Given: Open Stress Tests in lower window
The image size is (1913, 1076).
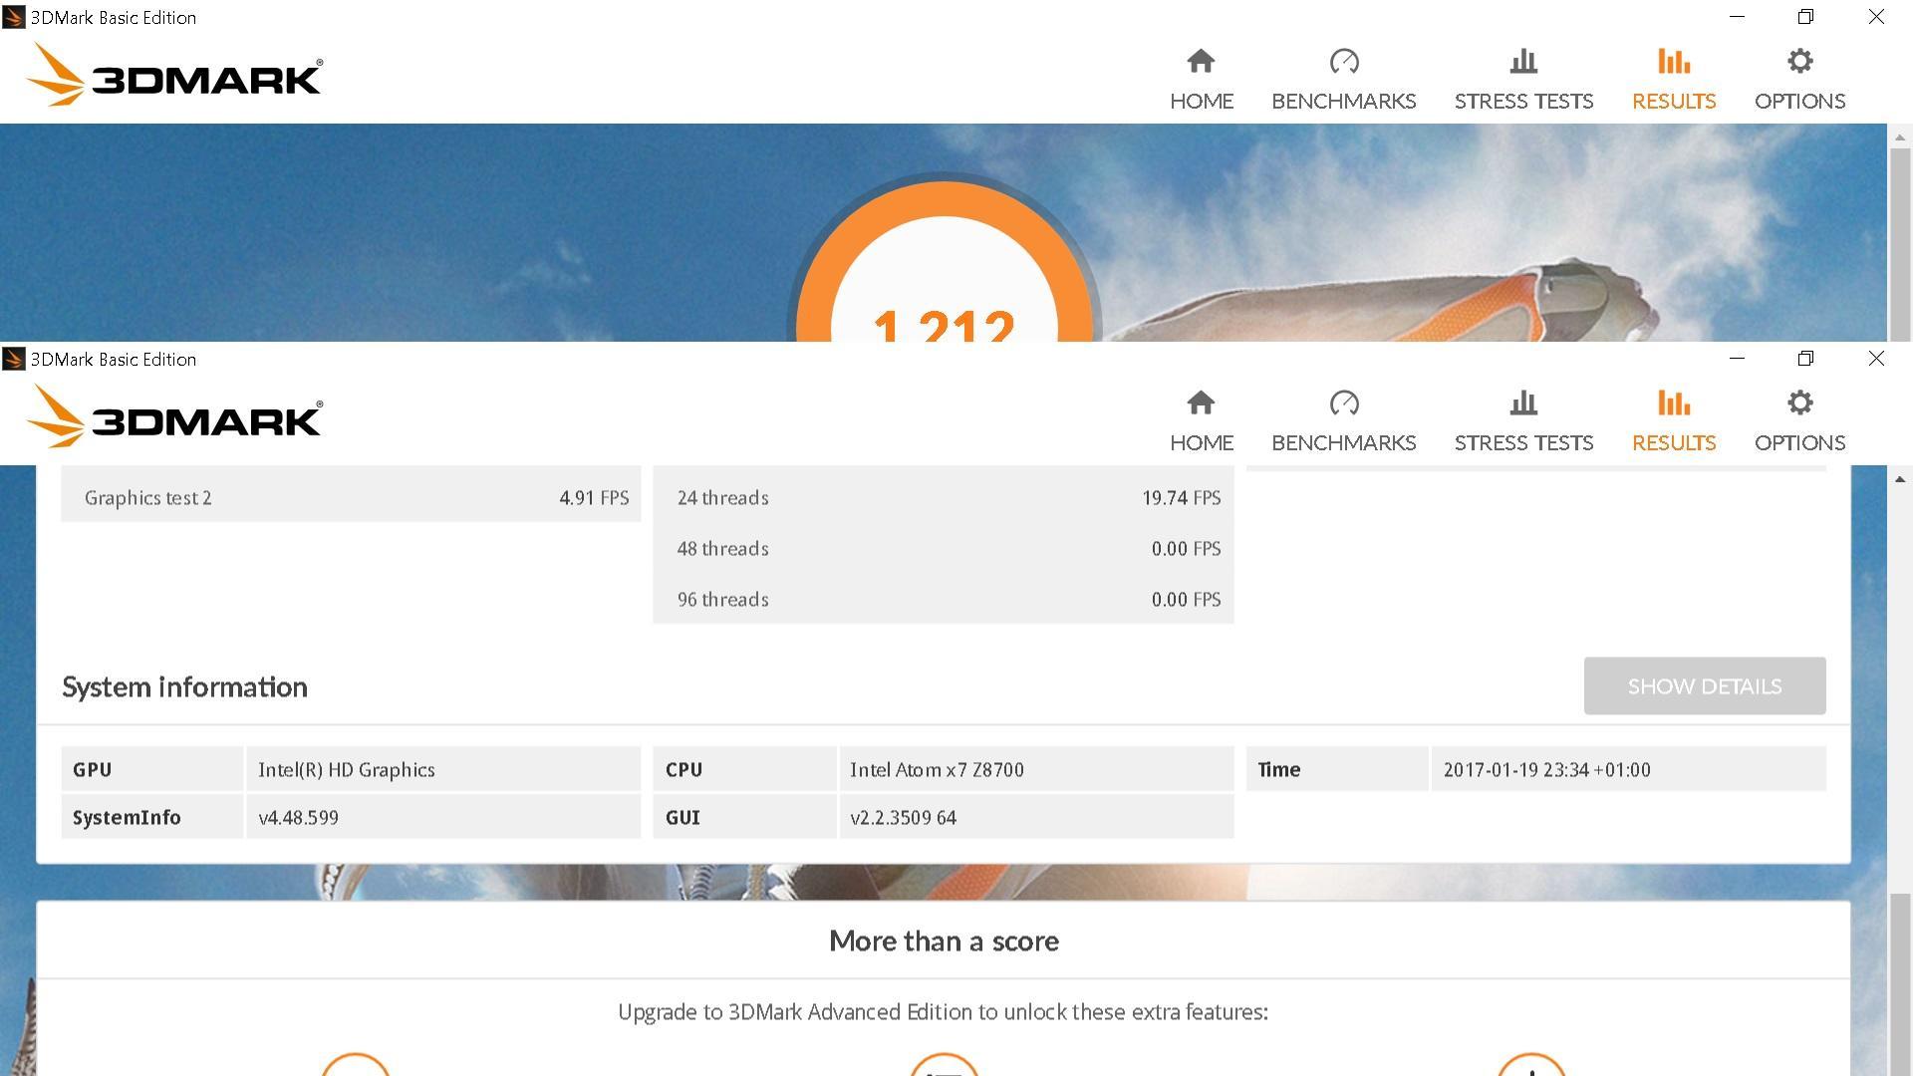Looking at the screenshot, I should coord(1523,420).
